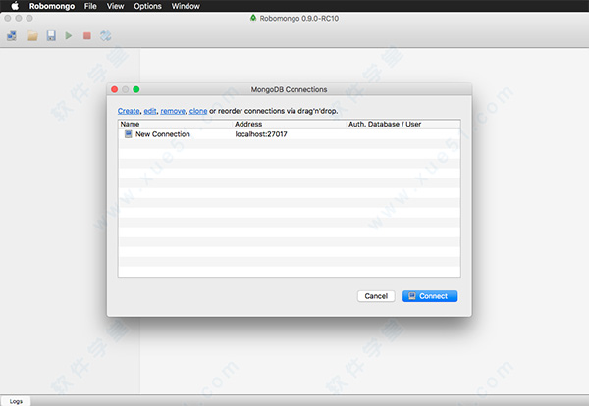
Task: Stop execution with red square icon
Action: (x=87, y=35)
